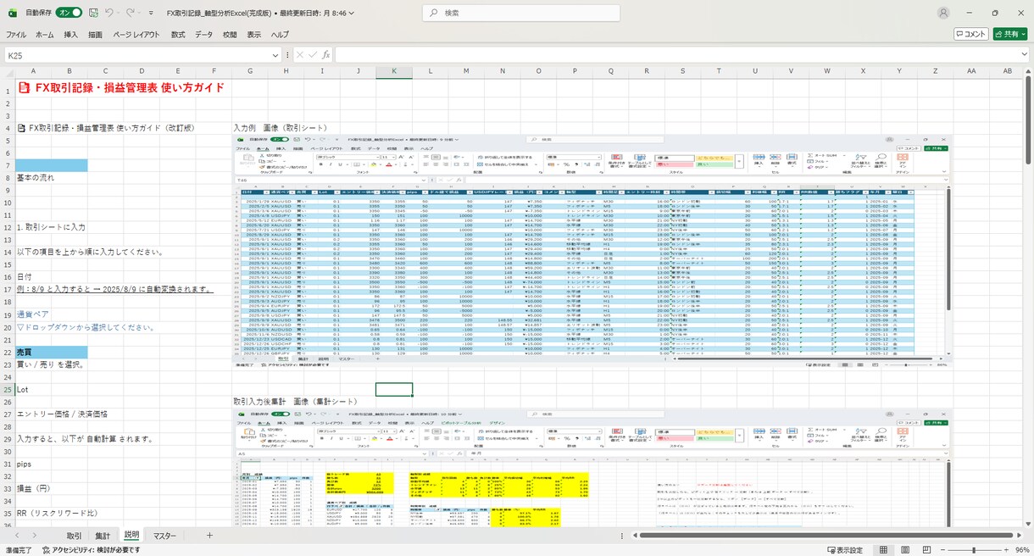
Task: Expand the Name Box dropdown arrow
Action: pos(275,54)
